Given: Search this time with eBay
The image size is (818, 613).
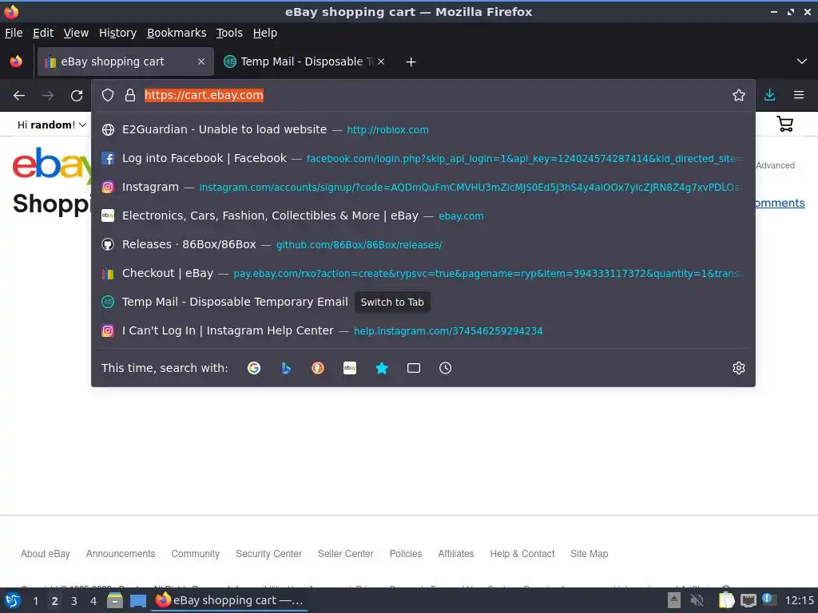Looking at the screenshot, I should (350, 368).
